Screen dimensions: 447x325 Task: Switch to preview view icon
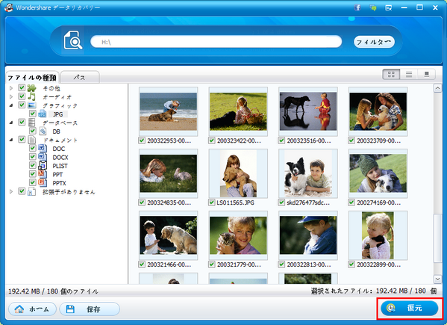[426, 75]
